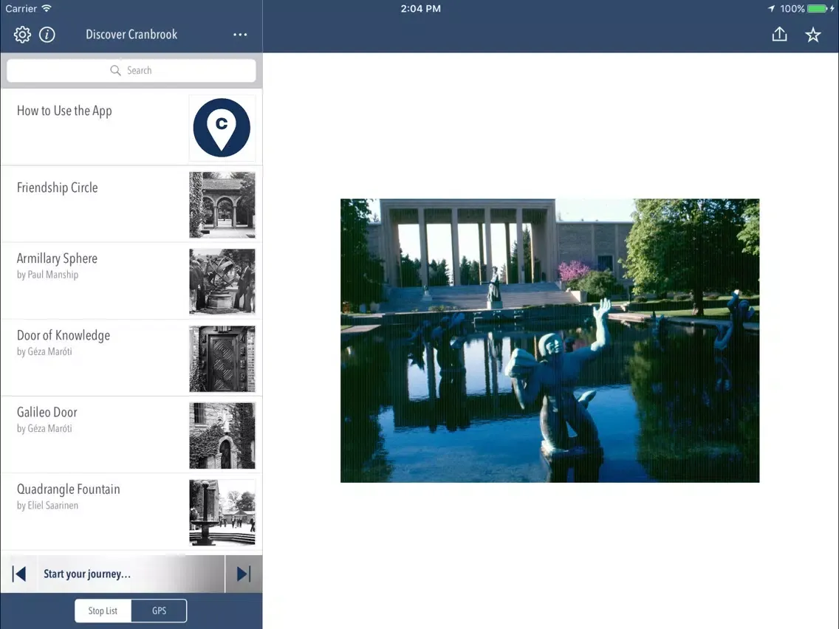Tap the Galileo Door ivy thumbnail
The image size is (839, 629).
(x=222, y=436)
